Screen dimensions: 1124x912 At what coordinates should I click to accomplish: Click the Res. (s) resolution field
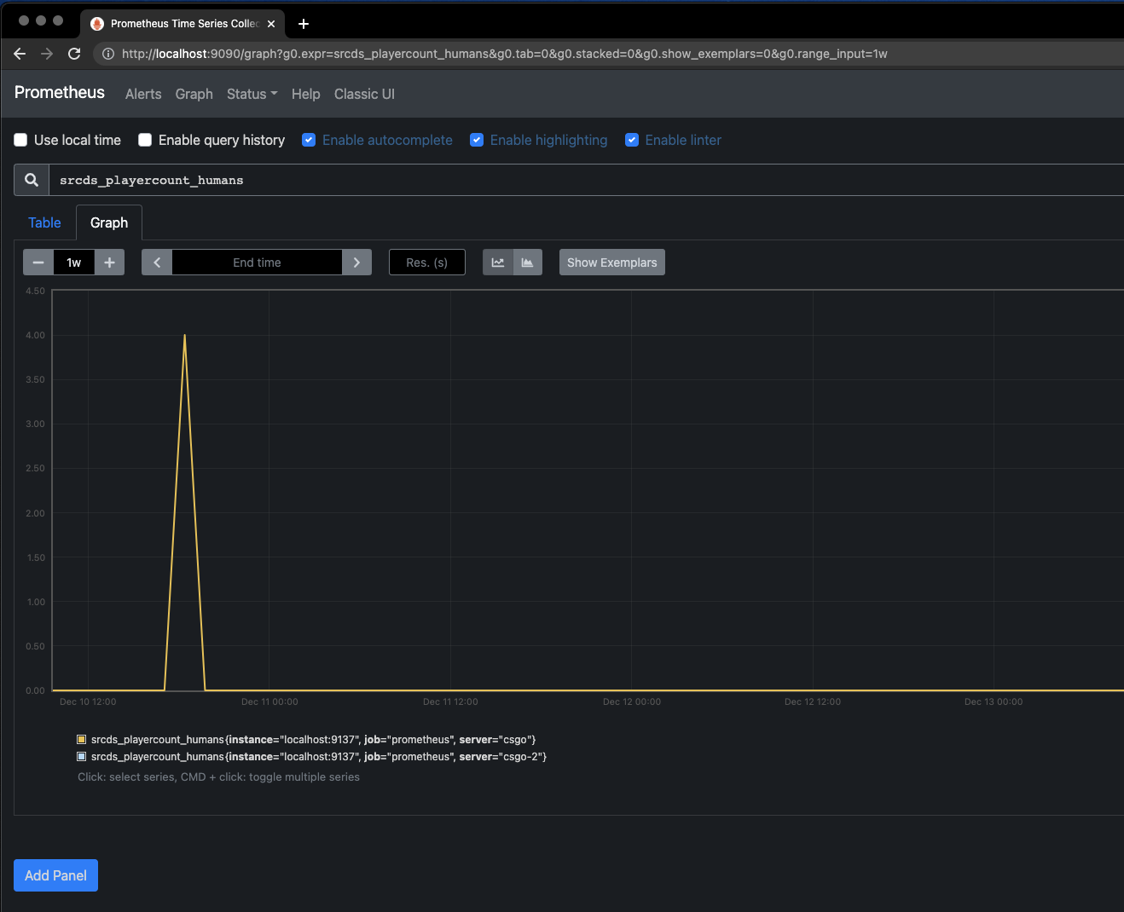pos(427,263)
